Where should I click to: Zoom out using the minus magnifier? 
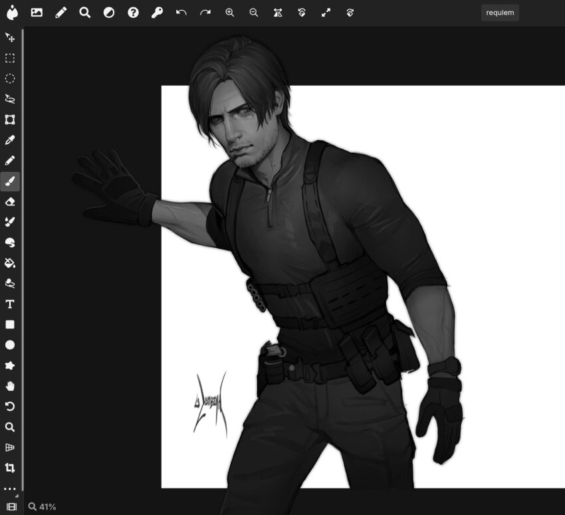pyautogui.click(x=254, y=13)
